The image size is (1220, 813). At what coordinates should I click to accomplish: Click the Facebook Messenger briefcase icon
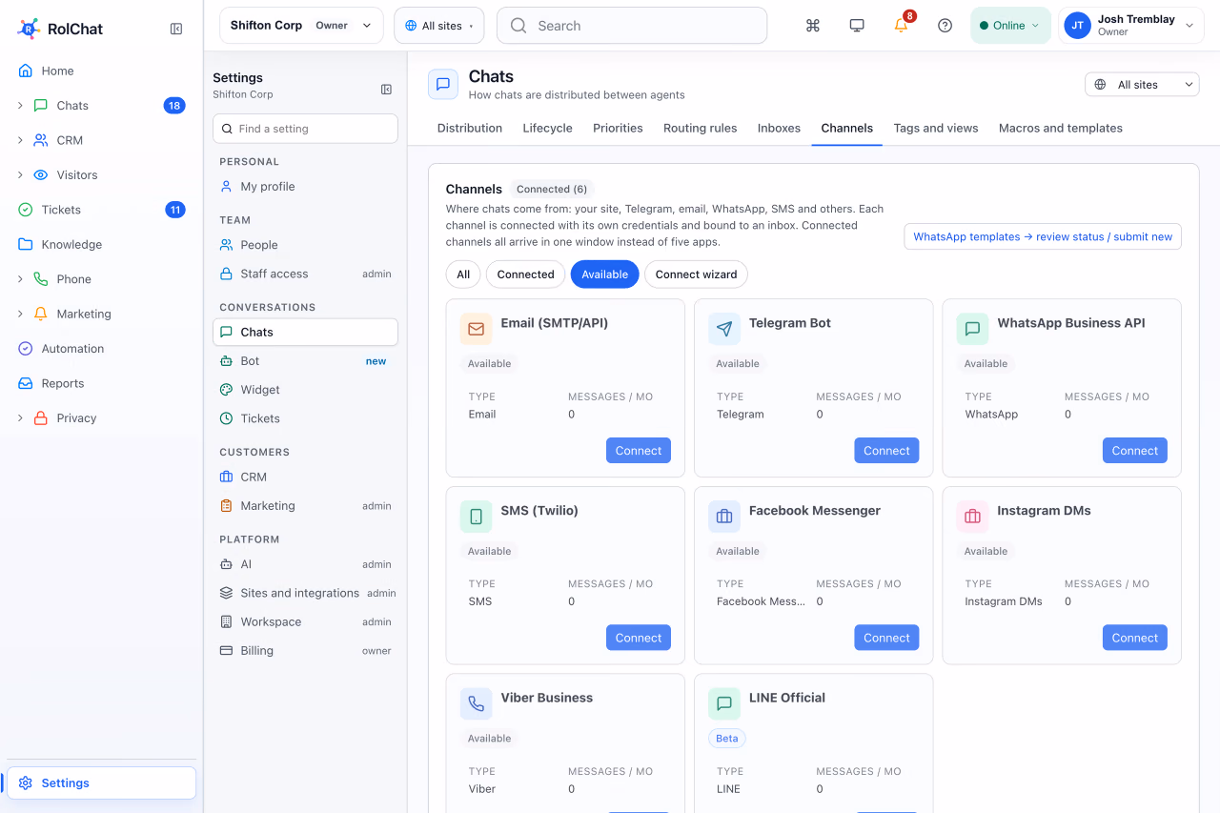724,517
